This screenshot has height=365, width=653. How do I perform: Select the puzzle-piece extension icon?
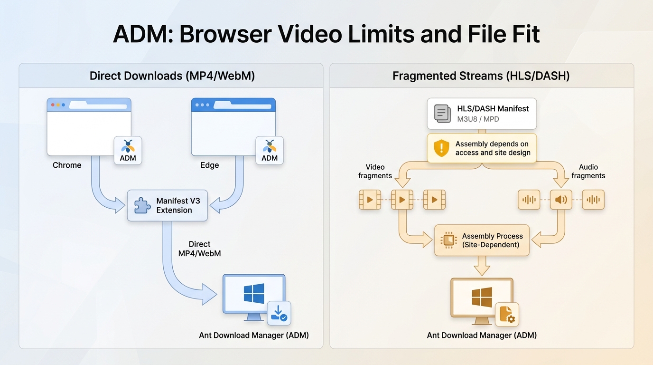pos(142,205)
